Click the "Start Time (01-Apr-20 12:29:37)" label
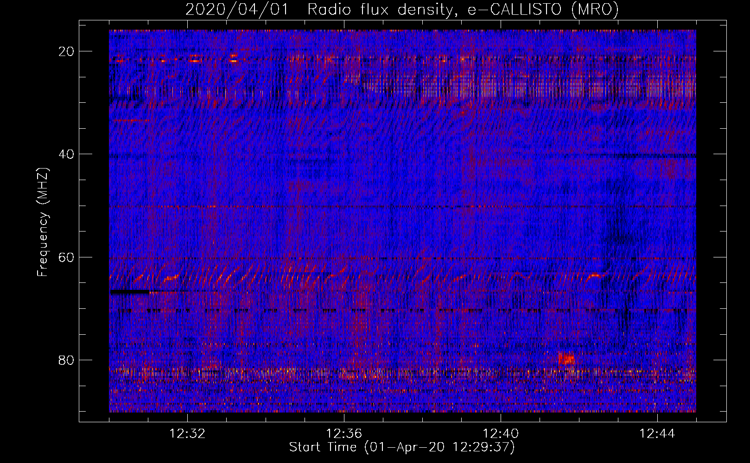The width and height of the screenshot is (750, 463). 402,447
